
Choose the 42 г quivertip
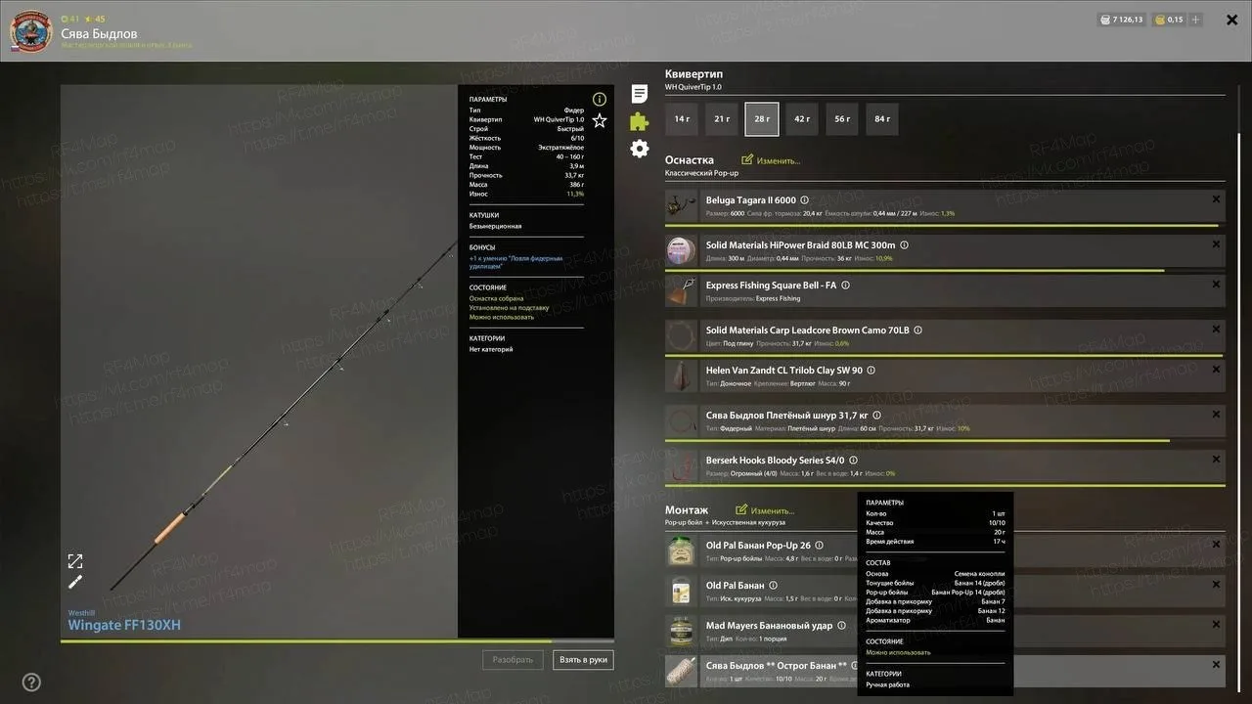802,119
